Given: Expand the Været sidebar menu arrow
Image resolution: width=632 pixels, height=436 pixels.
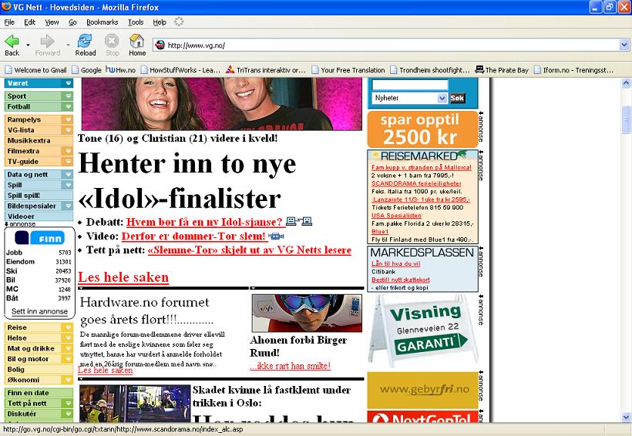Looking at the screenshot, I should (x=68, y=83).
